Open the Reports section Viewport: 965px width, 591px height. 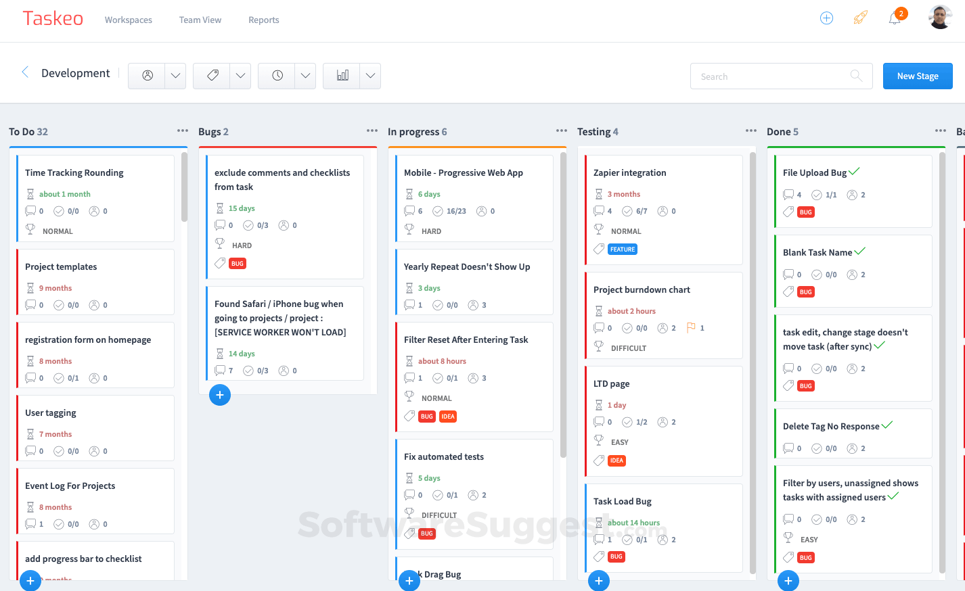click(263, 20)
